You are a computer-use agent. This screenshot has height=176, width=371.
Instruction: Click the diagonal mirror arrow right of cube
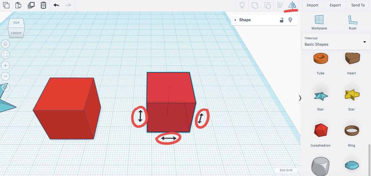click(201, 118)
